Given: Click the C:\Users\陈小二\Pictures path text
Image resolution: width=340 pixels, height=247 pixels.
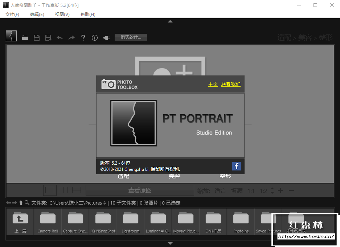Looking at the screenshot, I should point(76,203).
